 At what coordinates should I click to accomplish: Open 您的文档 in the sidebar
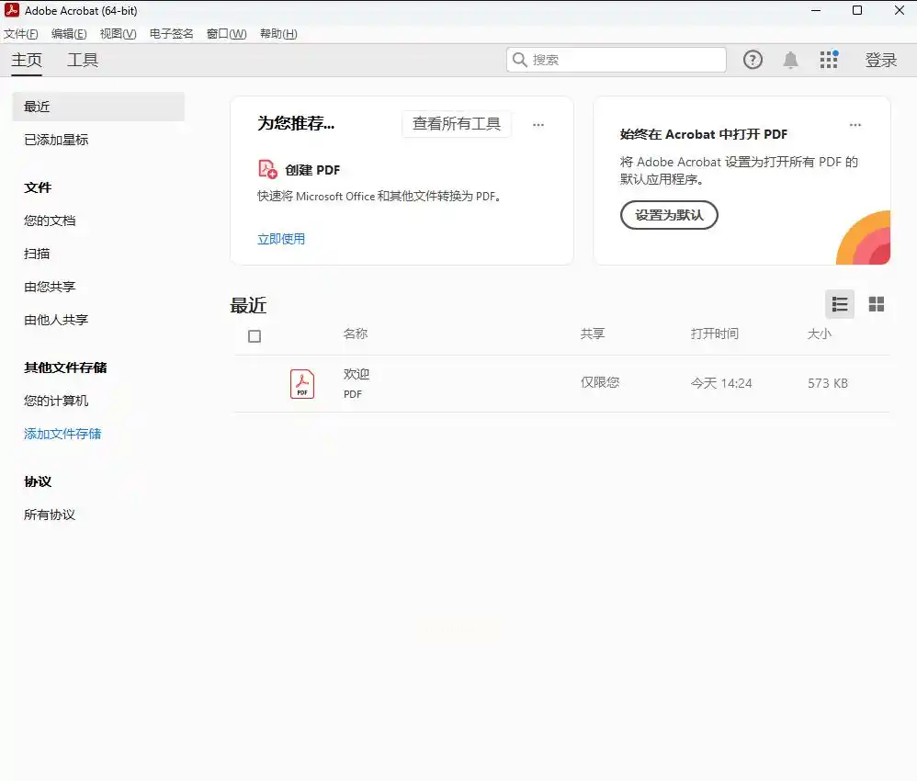tap(50, 221)
